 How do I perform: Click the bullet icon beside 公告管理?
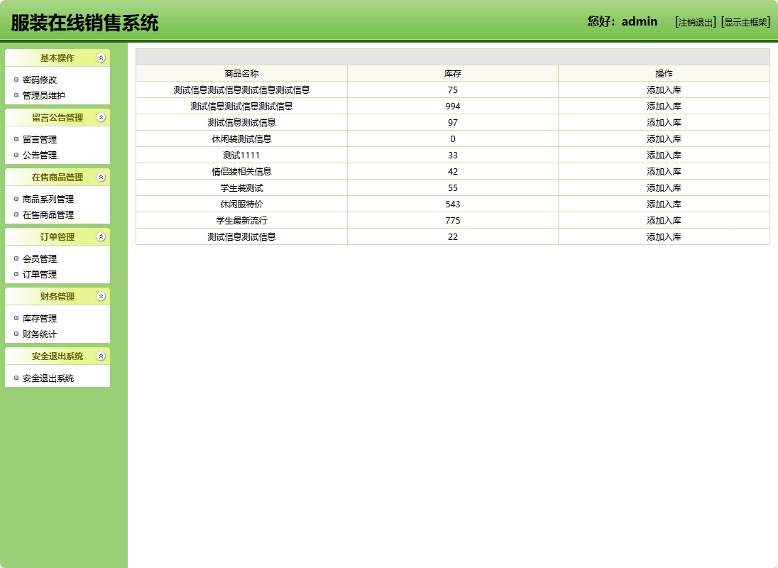16,155
